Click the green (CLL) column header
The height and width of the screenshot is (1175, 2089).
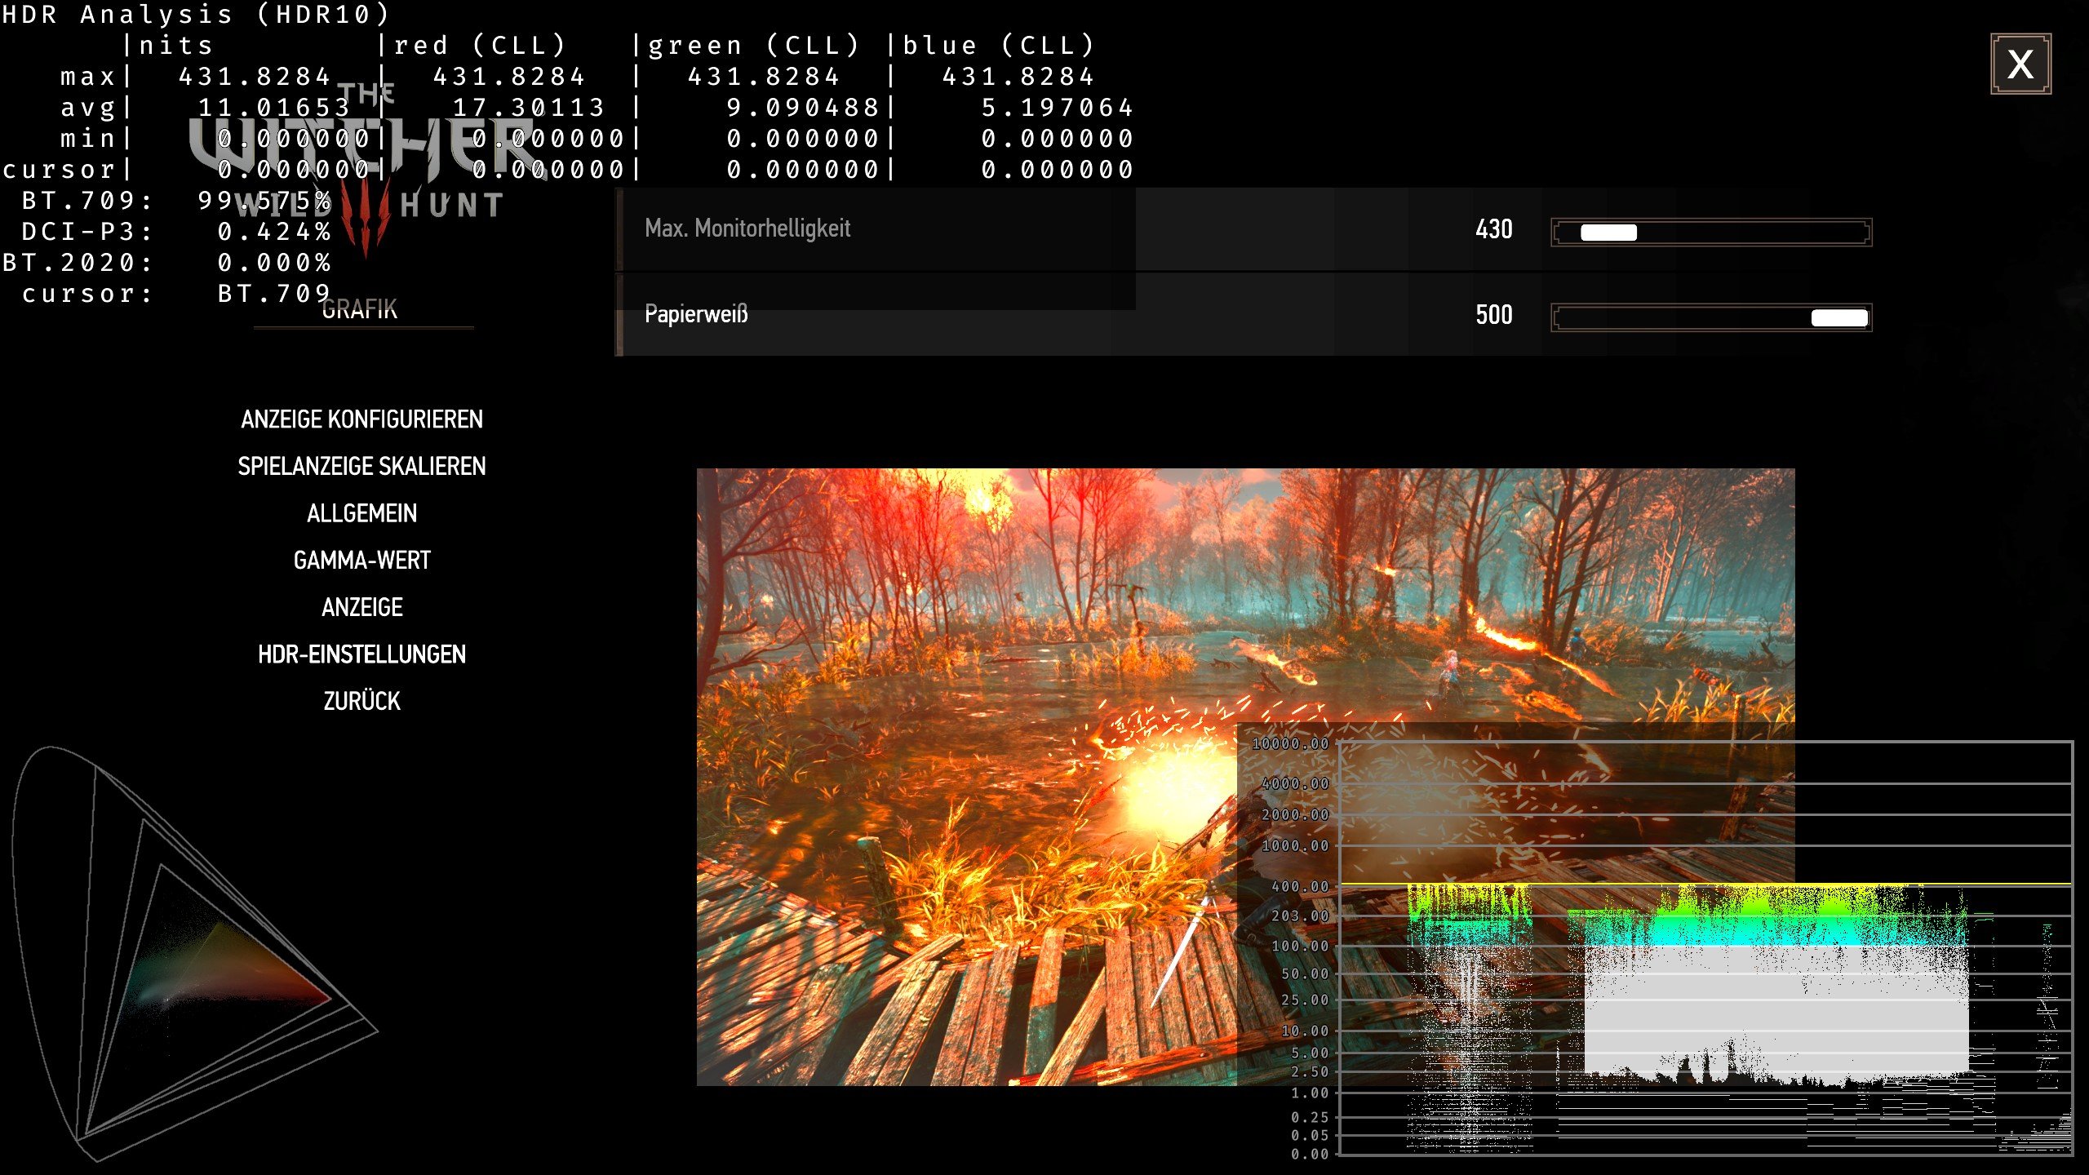(754, 46)
